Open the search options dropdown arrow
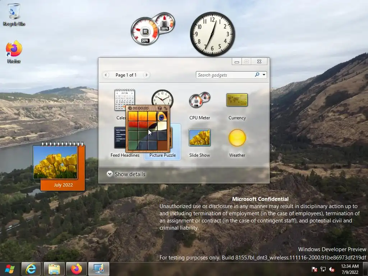368x276 pixels. [x=264, y=75]
